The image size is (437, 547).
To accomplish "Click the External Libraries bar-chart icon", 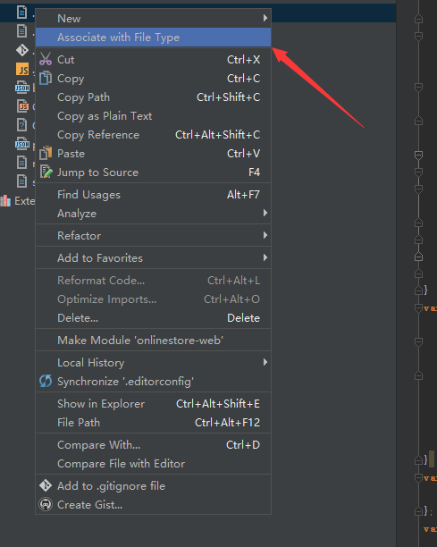I will coord(5,200).
